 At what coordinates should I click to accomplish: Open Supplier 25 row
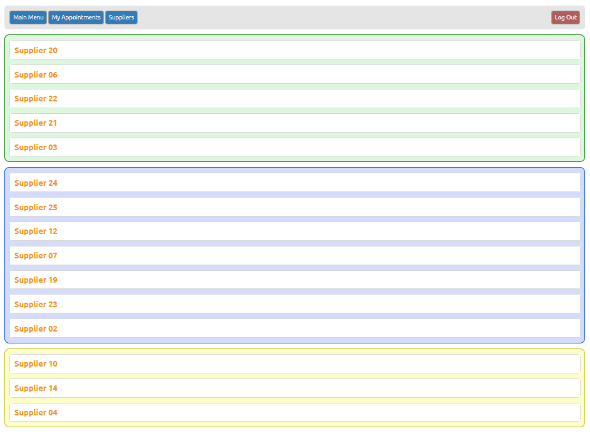(x=295, y=207)
